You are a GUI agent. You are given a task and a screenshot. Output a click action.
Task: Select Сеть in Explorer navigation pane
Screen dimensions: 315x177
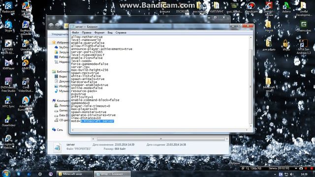pyautogui.click(x=58, y=130)
